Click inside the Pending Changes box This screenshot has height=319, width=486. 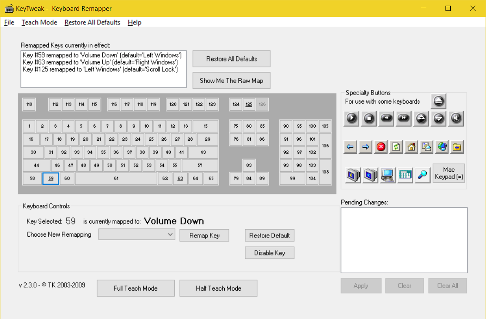[x=404, y=240]
